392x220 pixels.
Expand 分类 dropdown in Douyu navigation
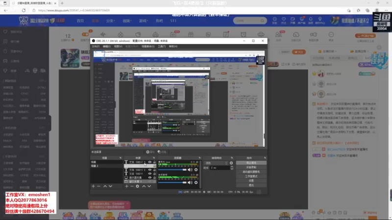111,21
